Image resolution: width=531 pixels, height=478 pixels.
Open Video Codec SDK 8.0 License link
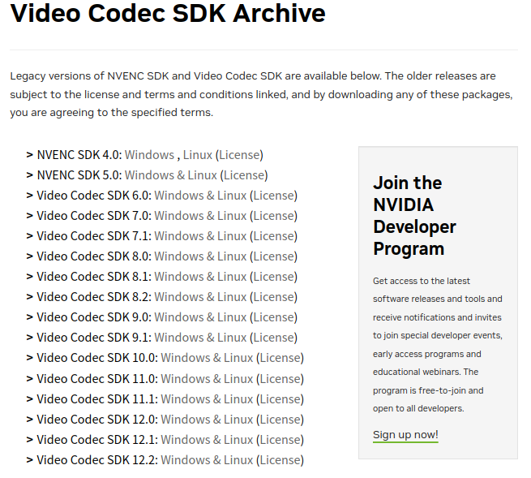pyautogui.click(x=274, y=256)
